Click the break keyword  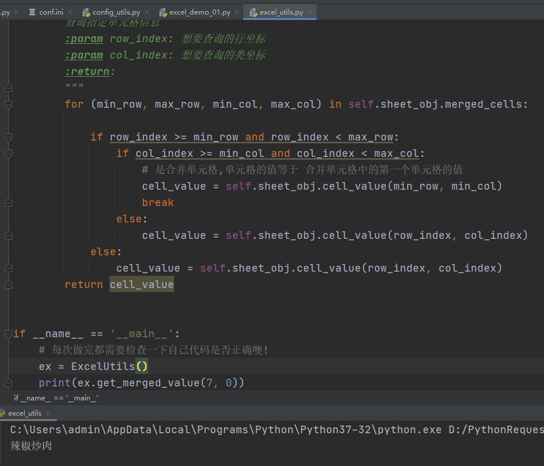[158, 203]
